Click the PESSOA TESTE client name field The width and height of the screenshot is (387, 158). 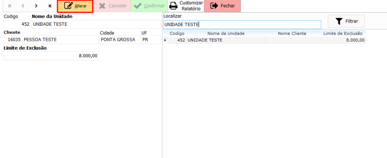click(x=60, y=40)
